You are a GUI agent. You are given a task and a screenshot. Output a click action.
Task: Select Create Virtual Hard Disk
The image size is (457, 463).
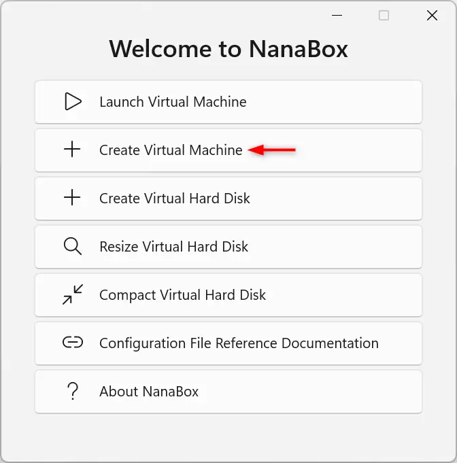(228, 199)
